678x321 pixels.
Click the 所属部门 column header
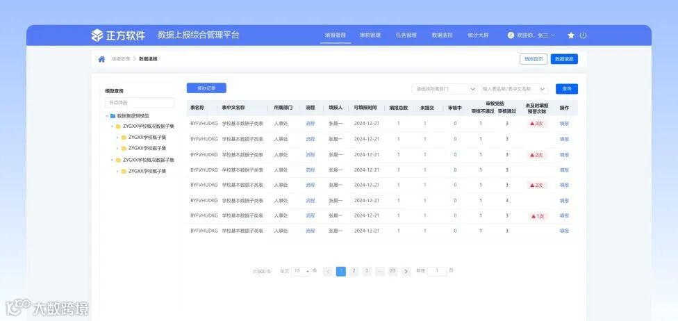click(x=283, y=108)
